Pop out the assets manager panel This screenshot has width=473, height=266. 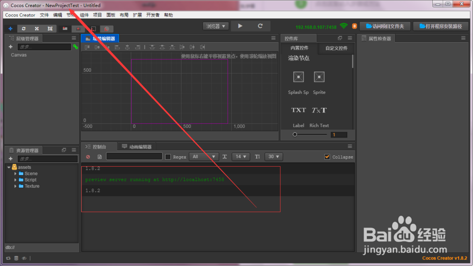[64, 150]
